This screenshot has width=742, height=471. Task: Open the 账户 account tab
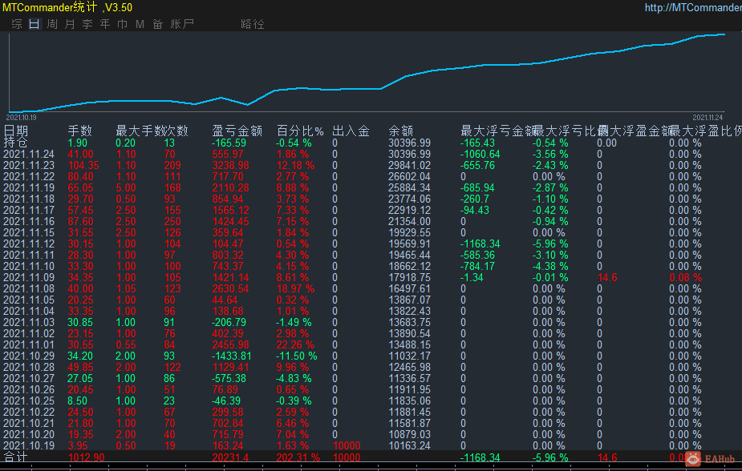pos(182,24)
